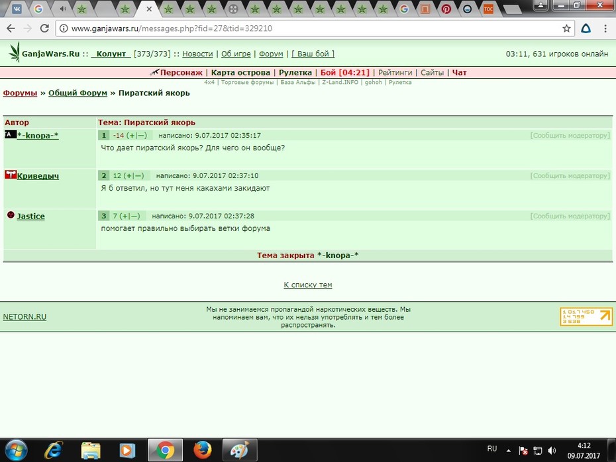Open the Бой [04:21] menu item
The height and width of the screenshot is (462, 616).
(x=345, y=72)
